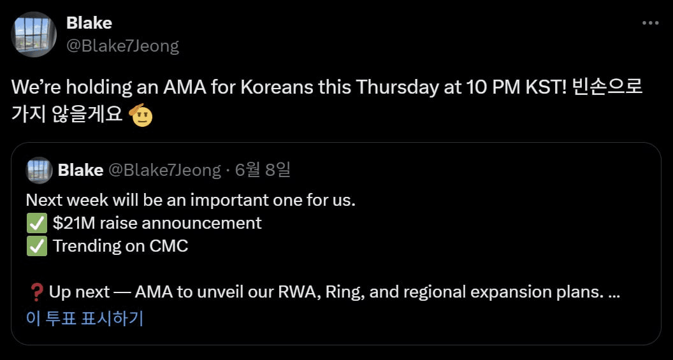This screenshot has height=360, width=673.
Task: Click the "Trending on CMC" text
Action: pyautogui.click(x=120, y=246)
